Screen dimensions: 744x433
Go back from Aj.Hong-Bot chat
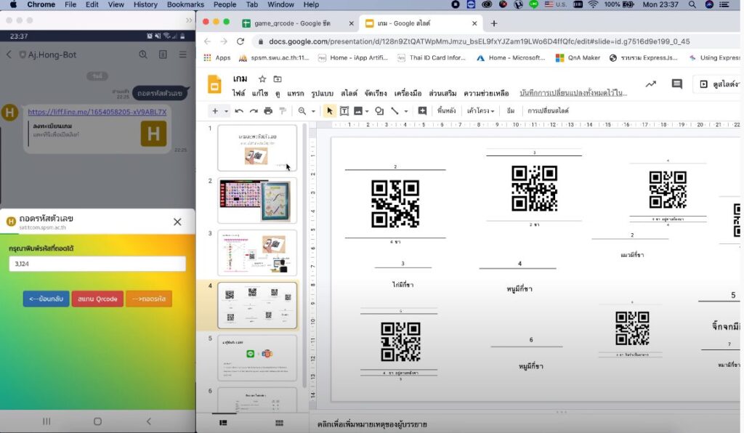coord(9,54)
